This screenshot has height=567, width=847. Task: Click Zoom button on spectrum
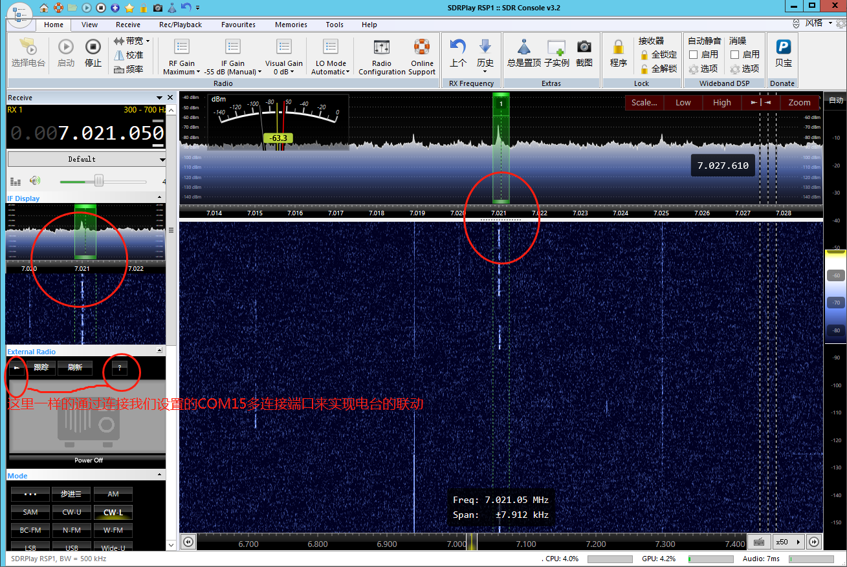(800, 102)
